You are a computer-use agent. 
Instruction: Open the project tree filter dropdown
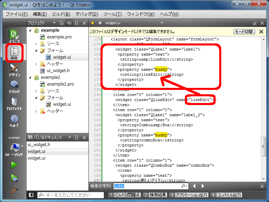(62, 23)
